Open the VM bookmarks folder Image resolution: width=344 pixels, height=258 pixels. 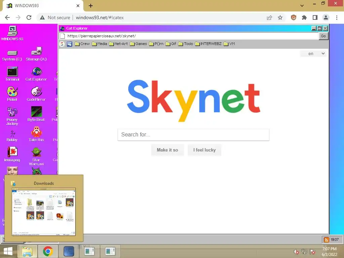(x=229, y=44)
